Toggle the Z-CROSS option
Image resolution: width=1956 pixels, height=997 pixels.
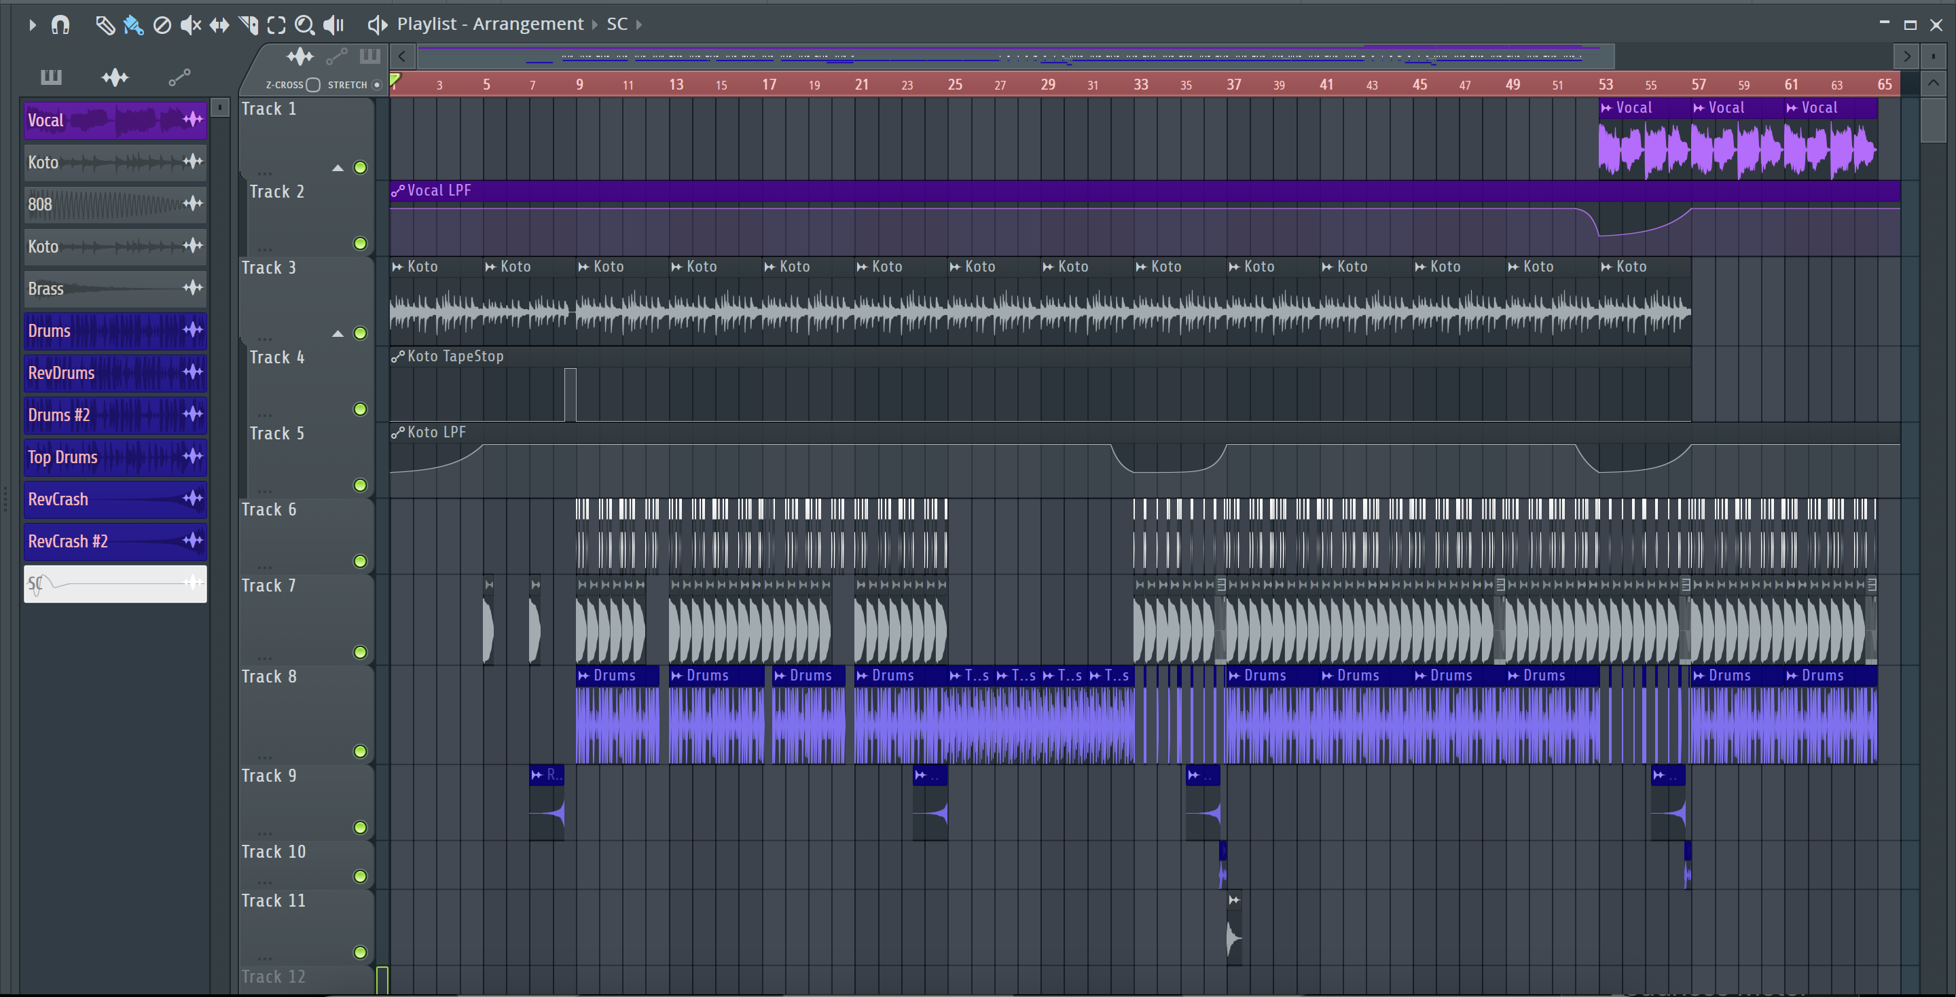pos(313,84)
